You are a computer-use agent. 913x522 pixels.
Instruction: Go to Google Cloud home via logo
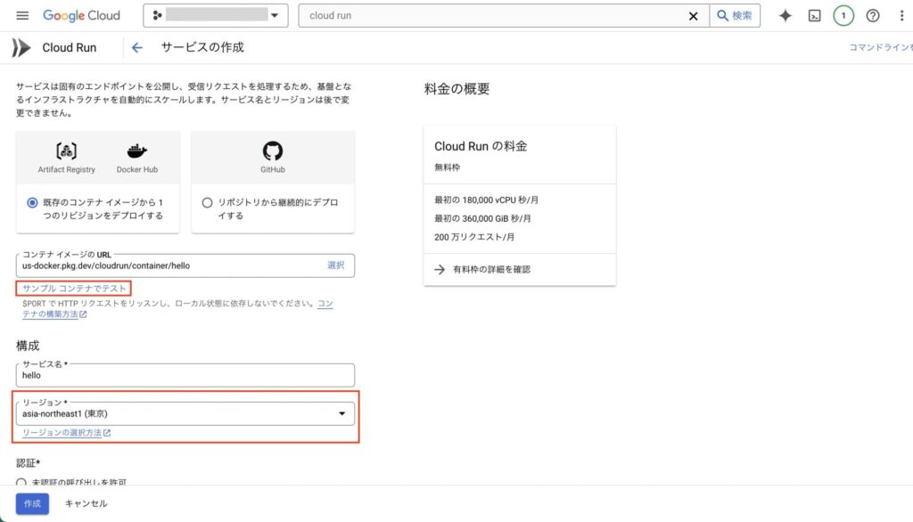point(81,16)
